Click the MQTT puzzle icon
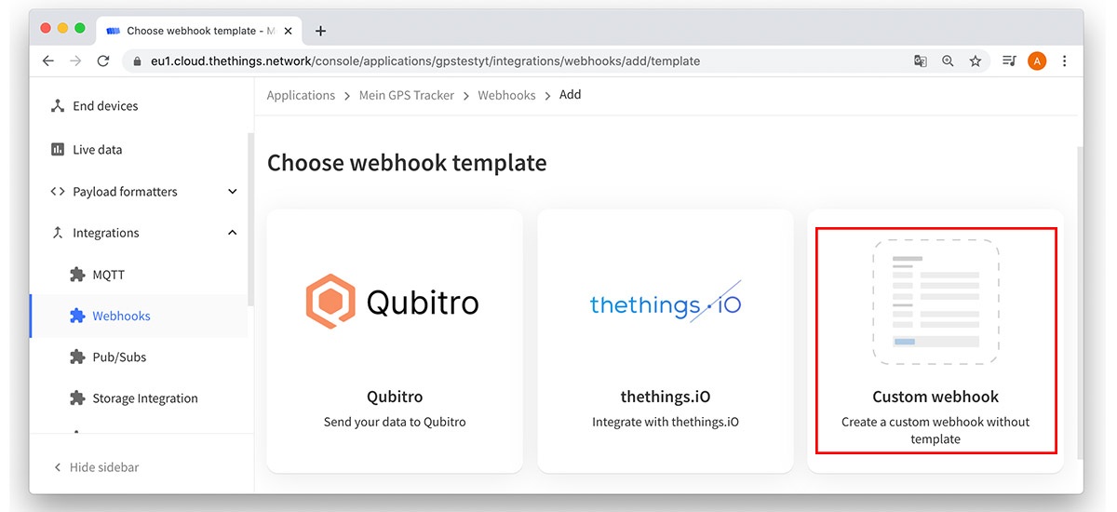Image resolution: width=1117 pixels, height=512 pixels. (77, 275)
